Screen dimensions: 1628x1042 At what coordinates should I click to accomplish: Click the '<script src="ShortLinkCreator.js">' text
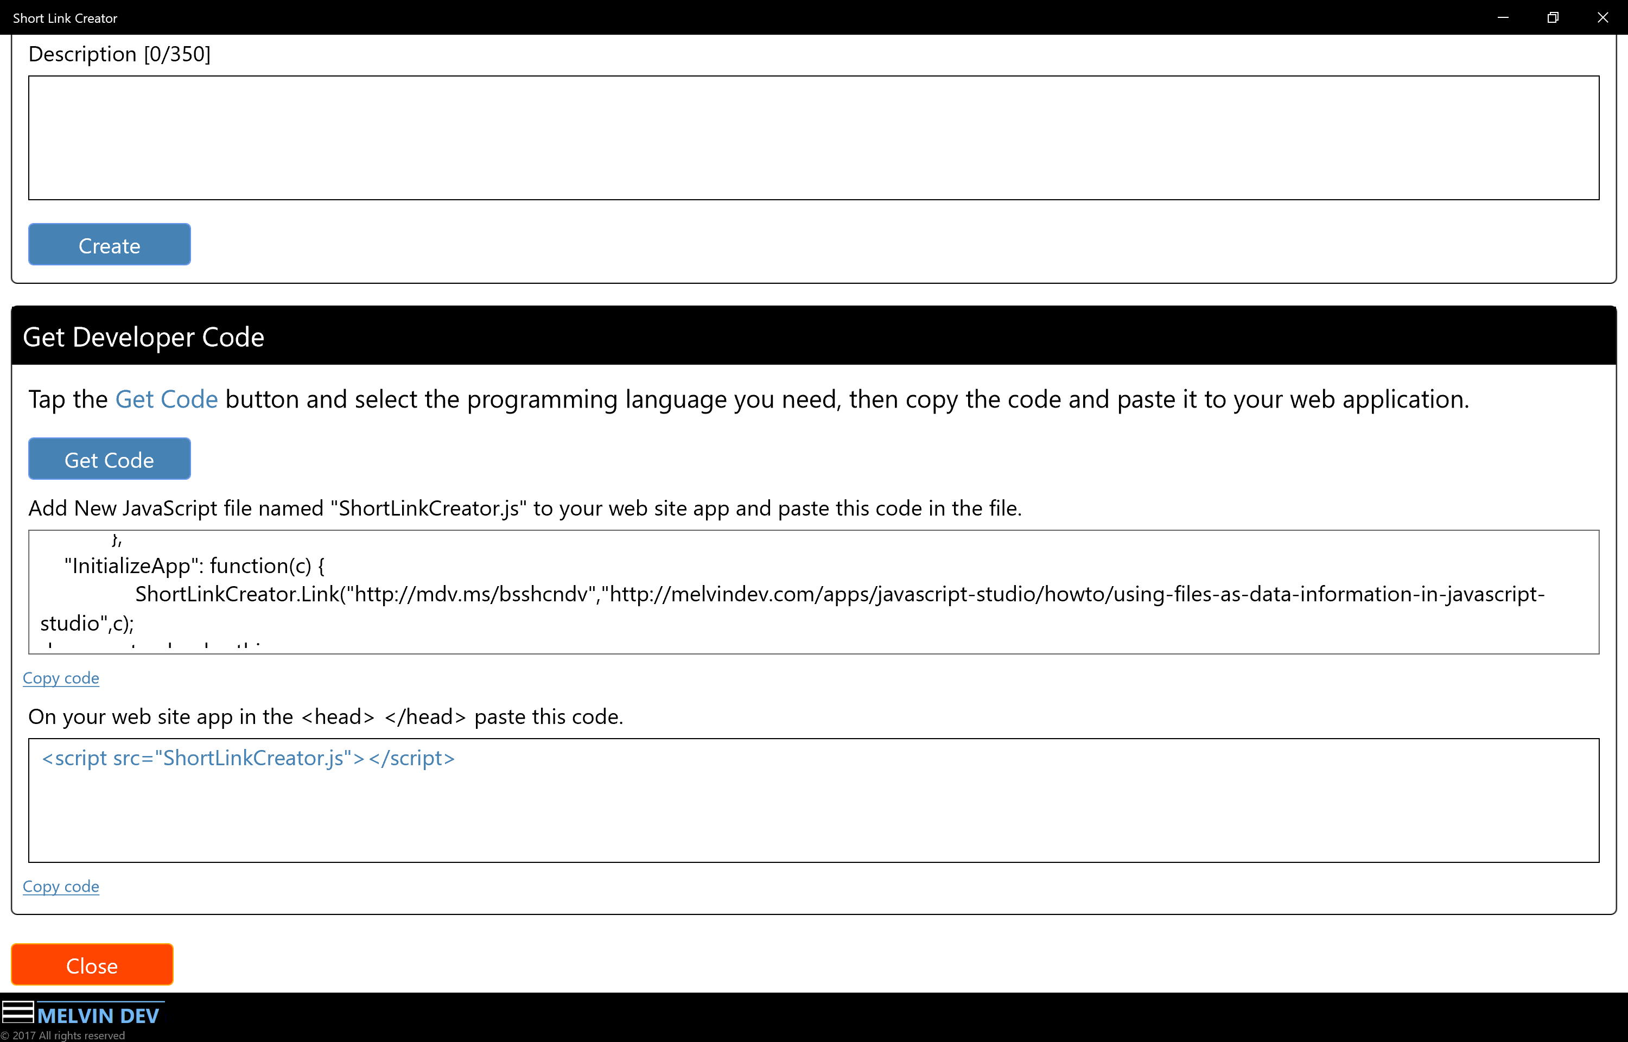click(x=248, y=758)
